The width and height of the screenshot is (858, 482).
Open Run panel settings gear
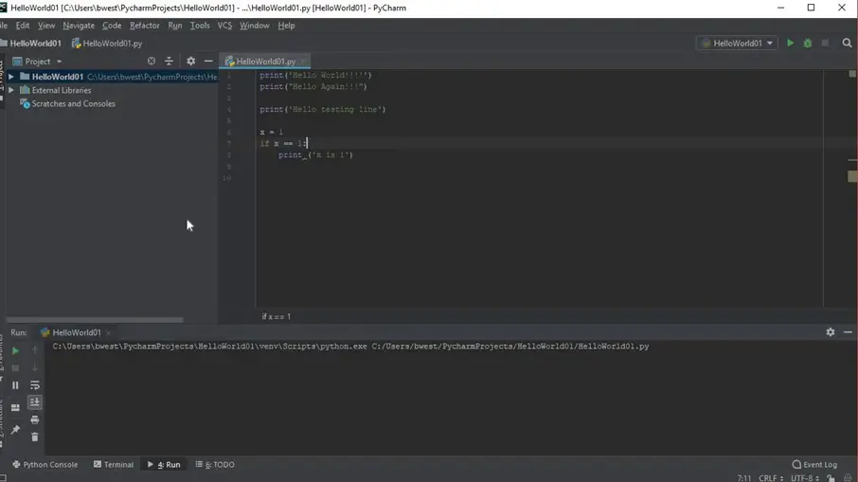(x=831, y=332)
